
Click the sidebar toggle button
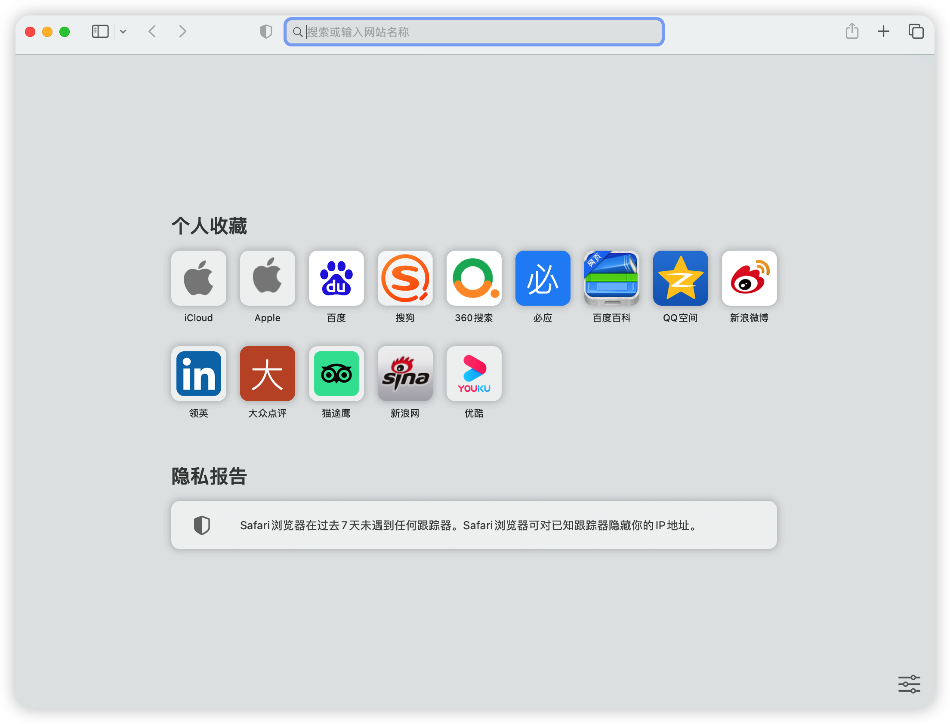[100, 32]
